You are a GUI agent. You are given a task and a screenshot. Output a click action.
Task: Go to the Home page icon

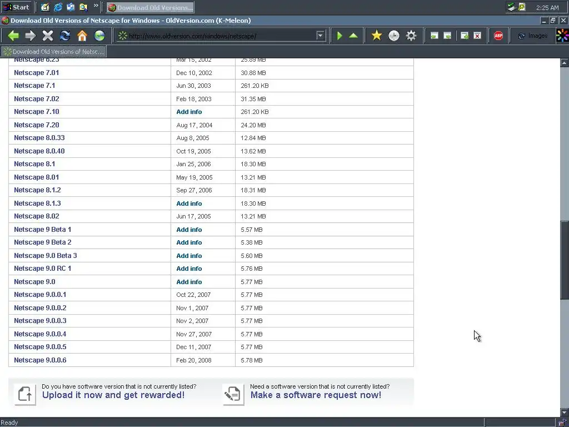82,36
